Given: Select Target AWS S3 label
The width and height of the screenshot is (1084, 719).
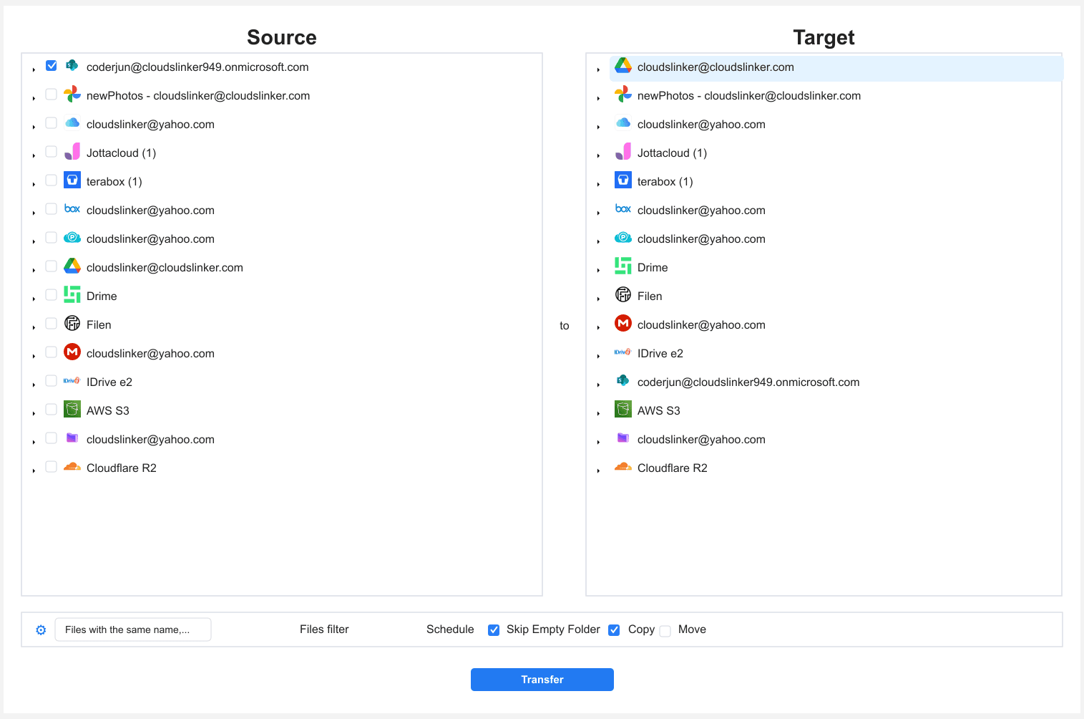Looking at the screenshot, I should 659,411.
